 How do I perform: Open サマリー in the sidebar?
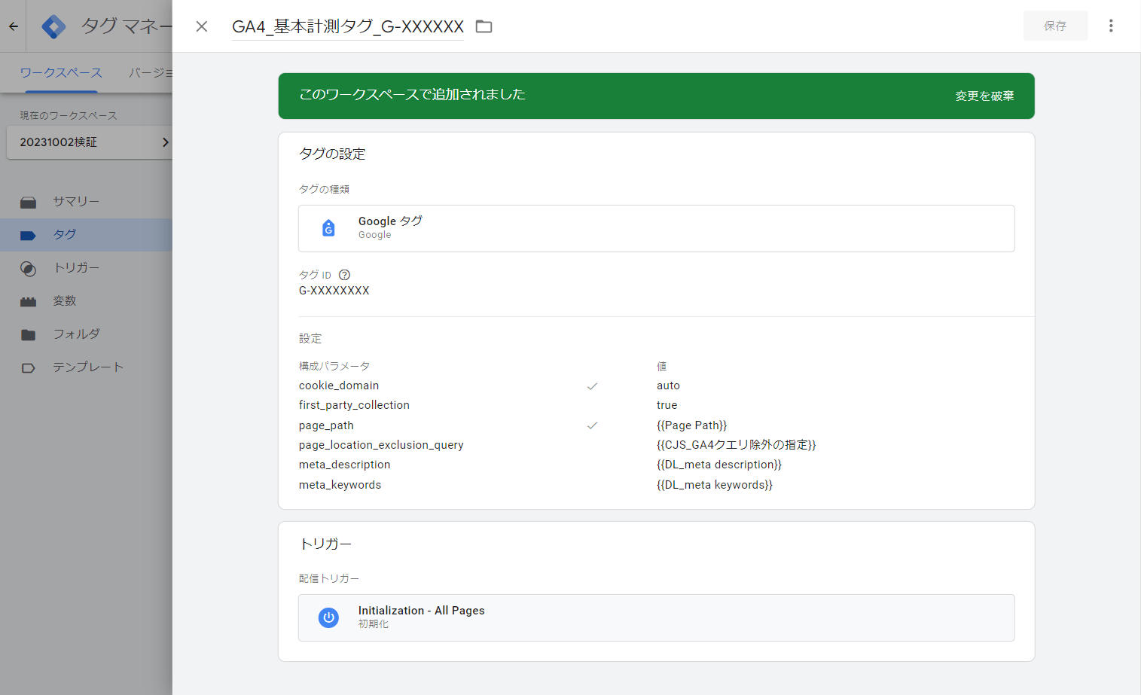point(75,202)
